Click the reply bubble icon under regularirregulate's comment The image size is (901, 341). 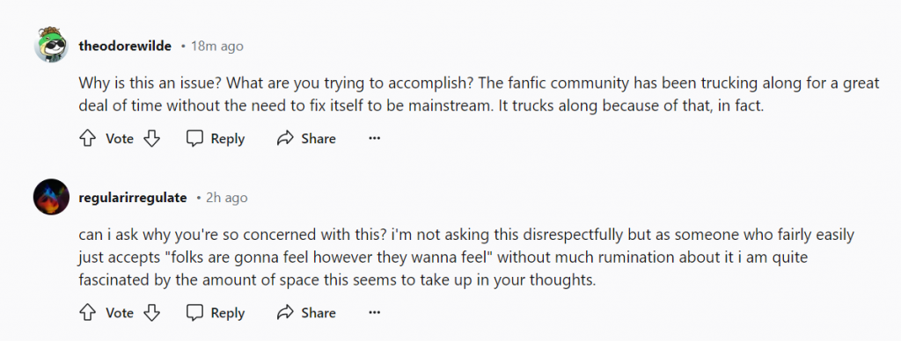coord(194,313)
